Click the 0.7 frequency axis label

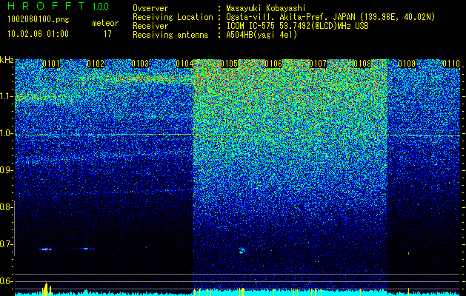pyautogui.click(x=5, y=244)
